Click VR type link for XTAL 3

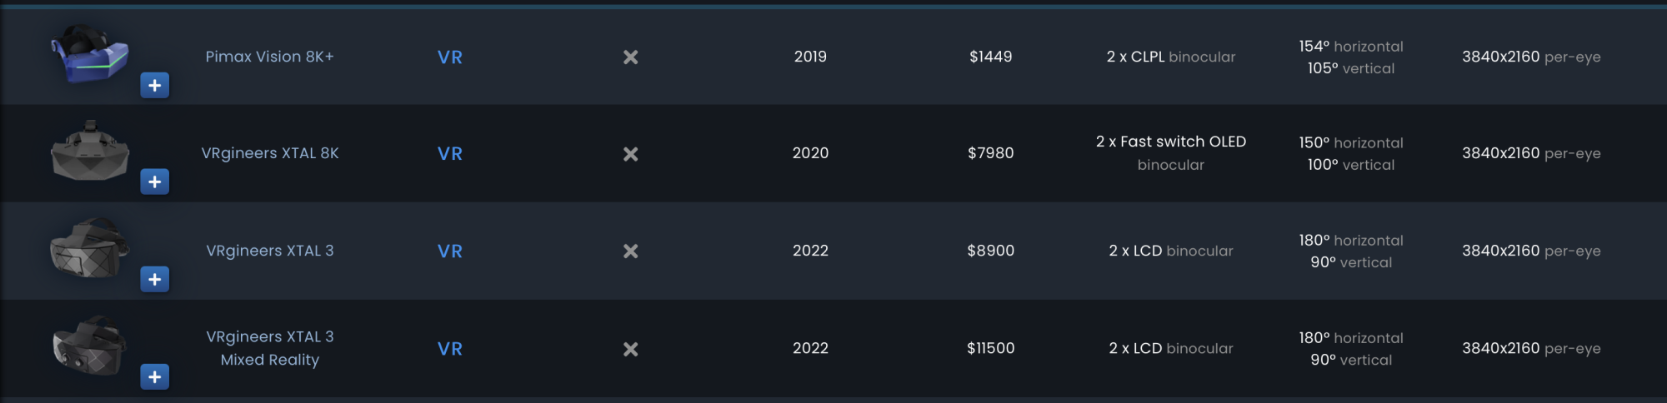[450, 251]
